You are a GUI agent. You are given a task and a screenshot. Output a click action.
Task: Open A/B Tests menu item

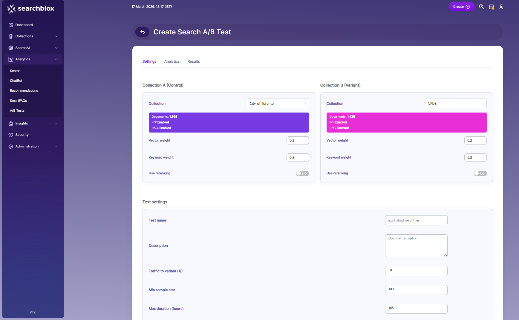17,111
